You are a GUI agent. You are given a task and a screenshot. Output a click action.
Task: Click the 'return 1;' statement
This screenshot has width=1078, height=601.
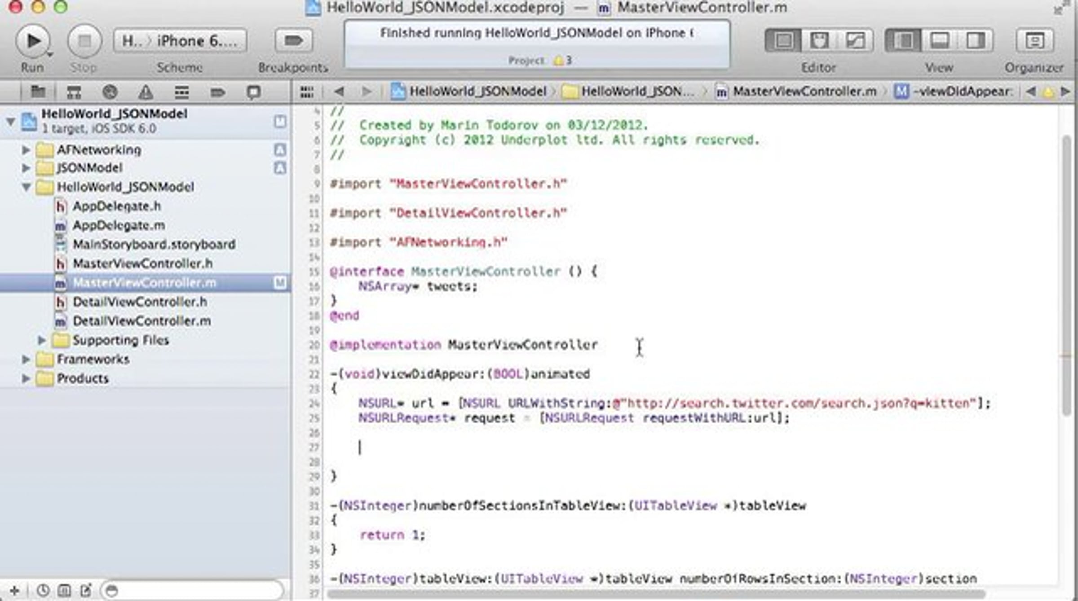(x=392, y=535)
